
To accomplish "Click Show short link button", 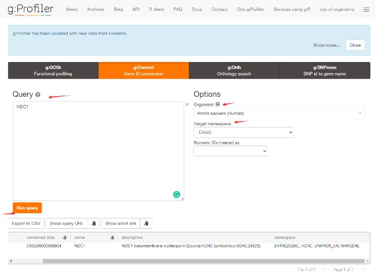I will click(x=121, y=223).
